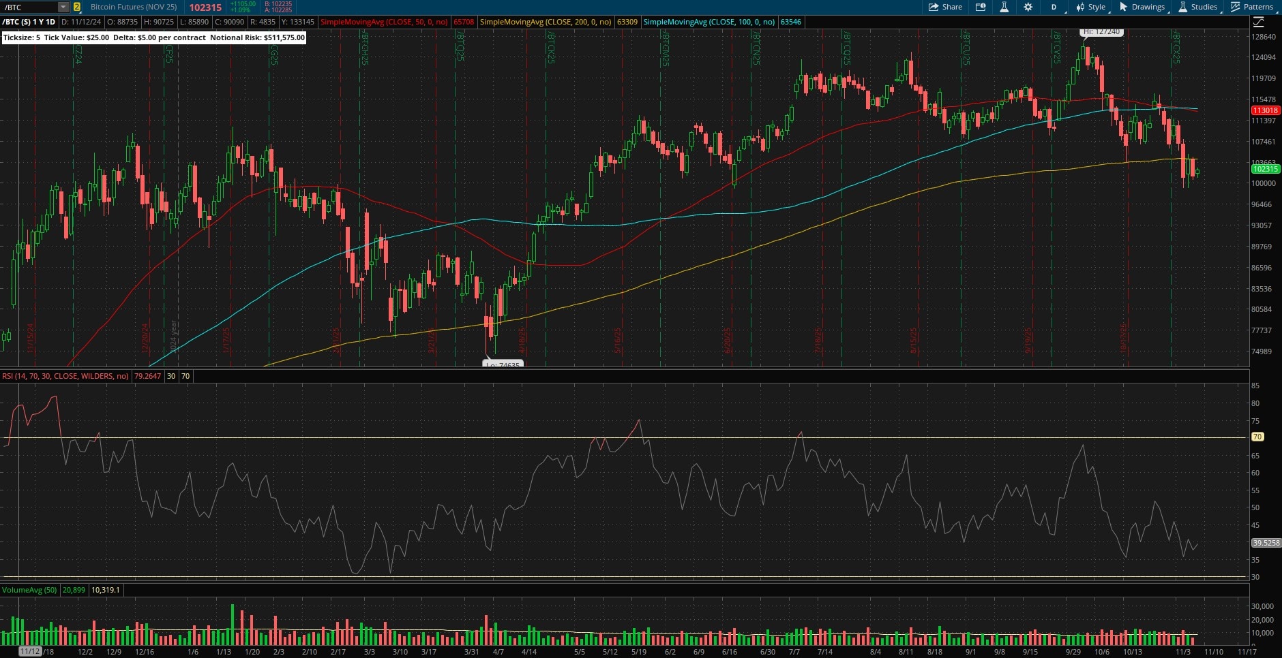This screenshot has height=658, width=1282.
Task: Click the green 102315 price axis label
Action: 1265,169
